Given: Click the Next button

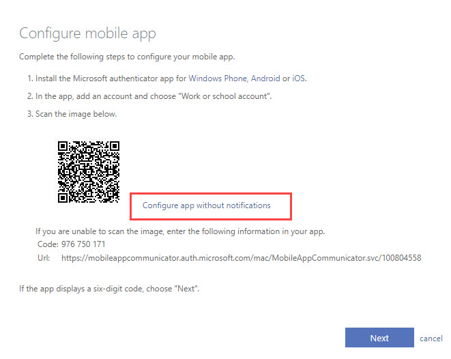Looking at the screenshot, I should point(379,337).
